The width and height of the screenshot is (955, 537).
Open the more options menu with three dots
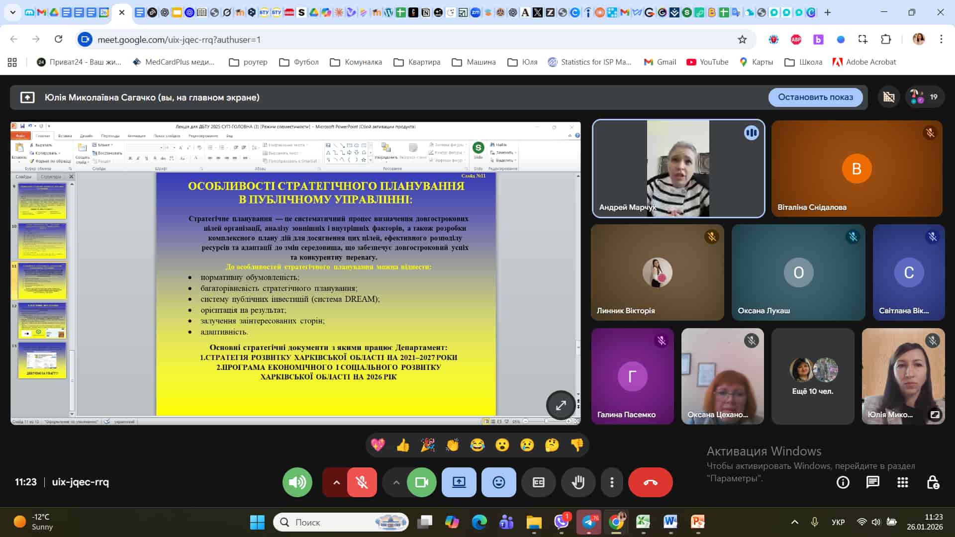[612, 482]
